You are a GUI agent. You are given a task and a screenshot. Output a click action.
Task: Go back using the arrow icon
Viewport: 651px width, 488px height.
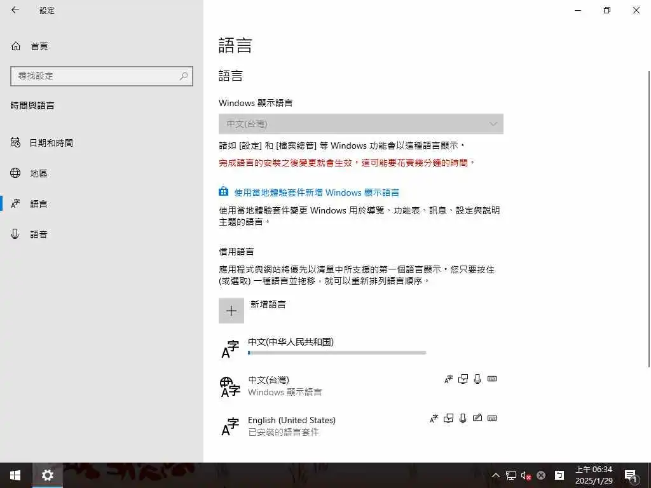click(x=15, y=10)
